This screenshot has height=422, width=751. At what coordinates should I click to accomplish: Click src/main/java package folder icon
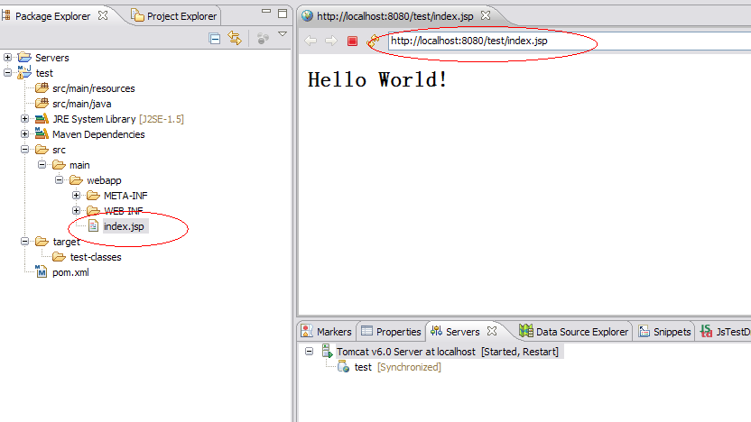pyautogui.click(x=42, y=104)
